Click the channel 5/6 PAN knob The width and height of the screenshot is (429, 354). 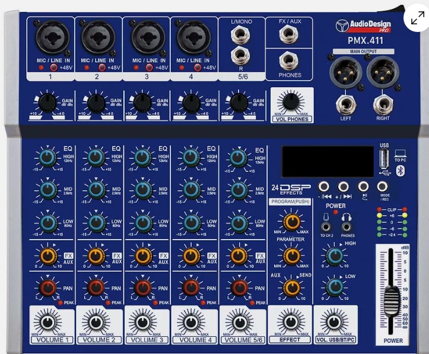[240, 288]
